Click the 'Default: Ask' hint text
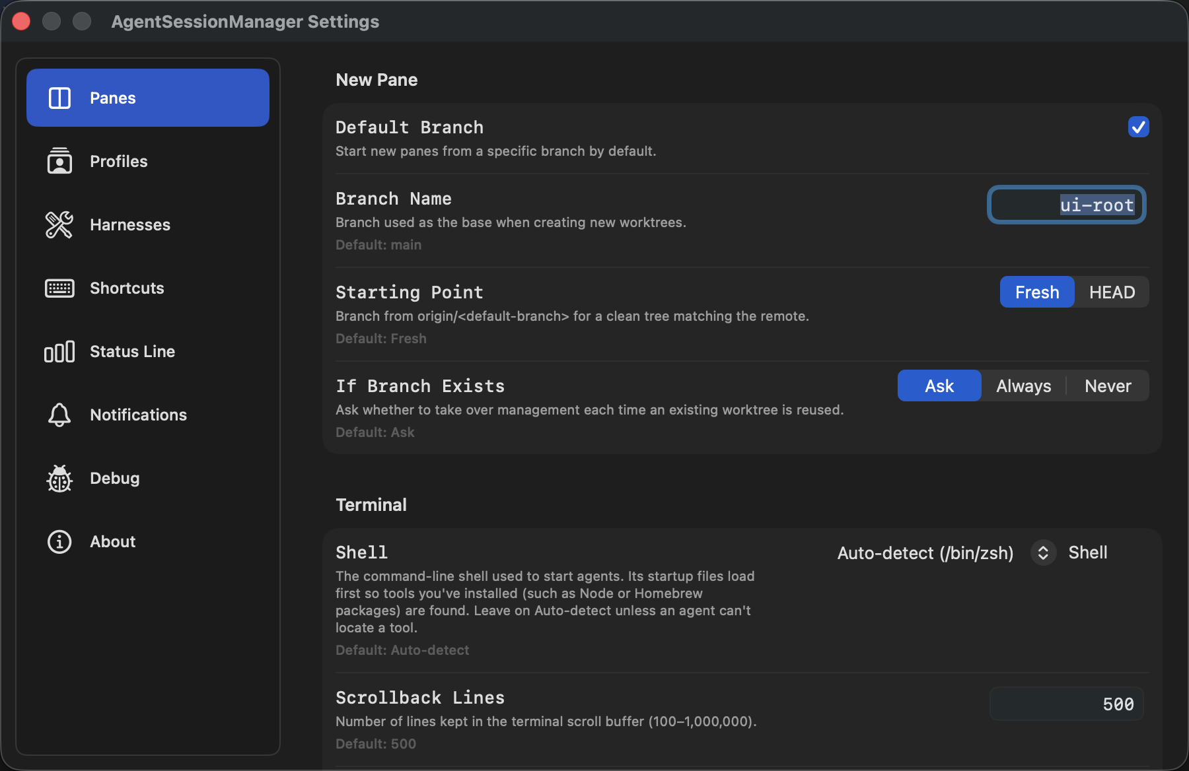 pyautogui.click(x=375, y=432)
